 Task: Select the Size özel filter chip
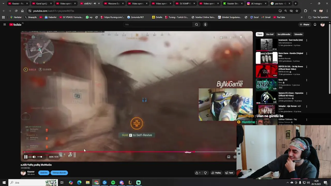[x=270, y=34]
